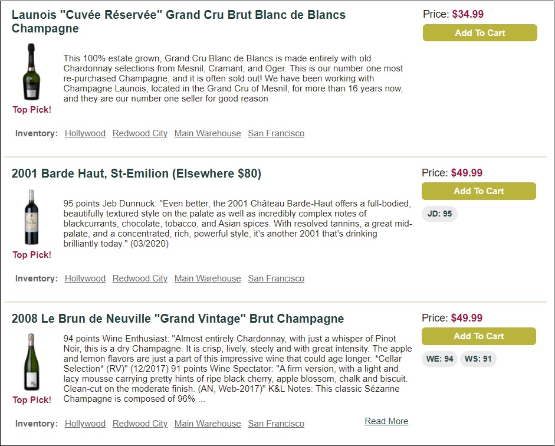Check San Francisco inventory for Le Brun
The width and height of the screenshot is (555, 446).
276,424
